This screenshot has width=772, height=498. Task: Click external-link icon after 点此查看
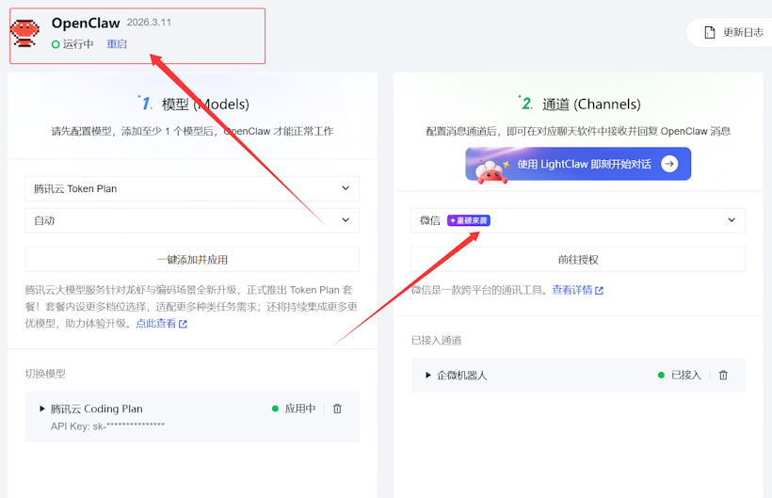click(x=184, y=324)
